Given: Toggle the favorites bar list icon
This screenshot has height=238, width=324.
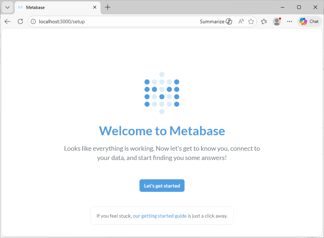Looking at the screenshot, I should 264,21.
